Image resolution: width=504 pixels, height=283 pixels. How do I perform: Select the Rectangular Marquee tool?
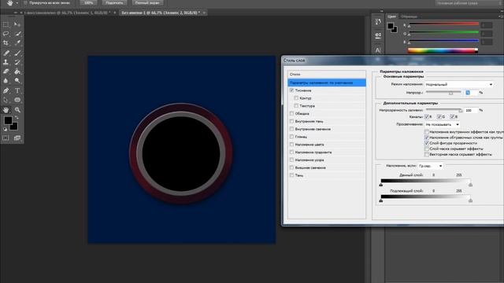pyautogui.click(x=6, y=24)
